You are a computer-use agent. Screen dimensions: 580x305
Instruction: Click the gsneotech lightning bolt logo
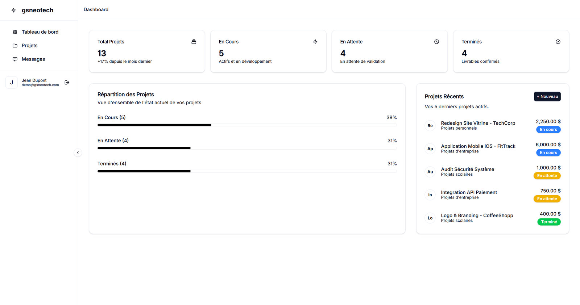pos(14,10)
